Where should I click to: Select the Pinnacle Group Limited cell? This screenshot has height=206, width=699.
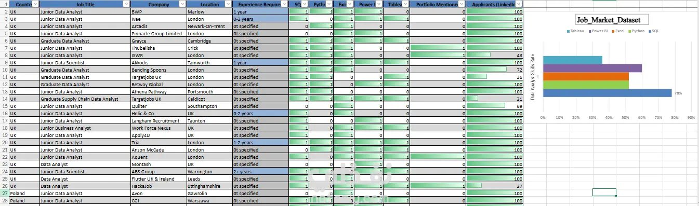(x=159, y=33)
